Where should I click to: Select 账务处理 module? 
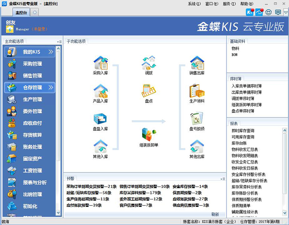pyautogui.click(x=30, y=147)
